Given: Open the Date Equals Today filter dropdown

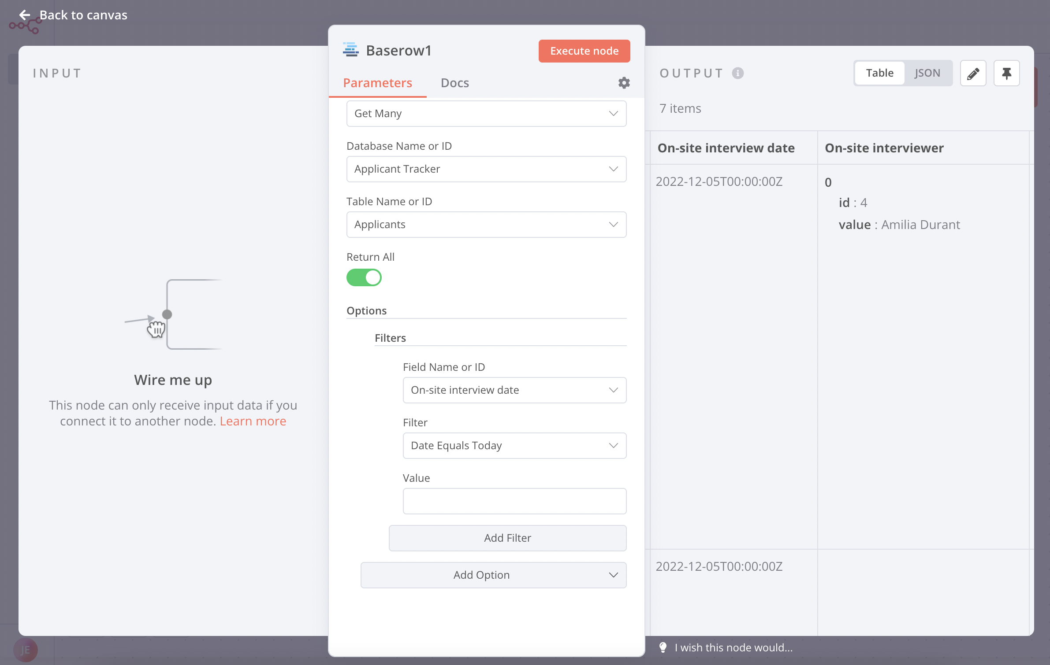Looking at the screenshot, I should tap(514, 446).
